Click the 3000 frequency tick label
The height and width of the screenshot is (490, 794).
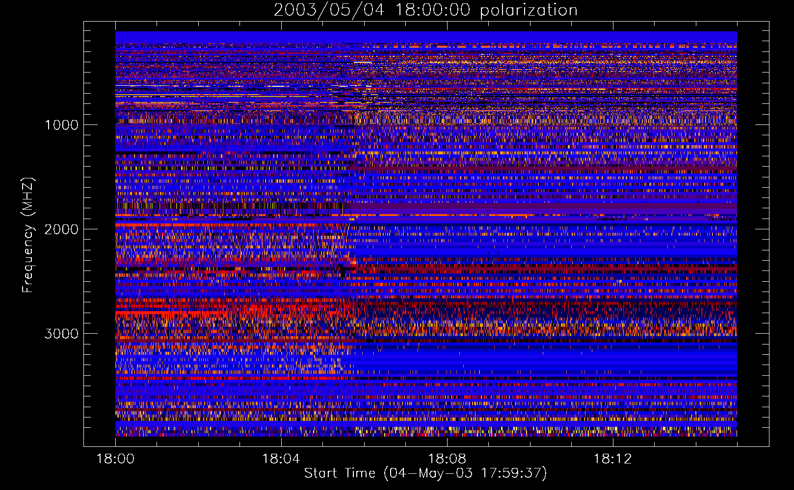61,334
